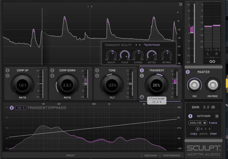This screenshot has height=159, width=228.
Task: Toggle Transient module power button
Action: pyautogui.click(x=142, y=70)
